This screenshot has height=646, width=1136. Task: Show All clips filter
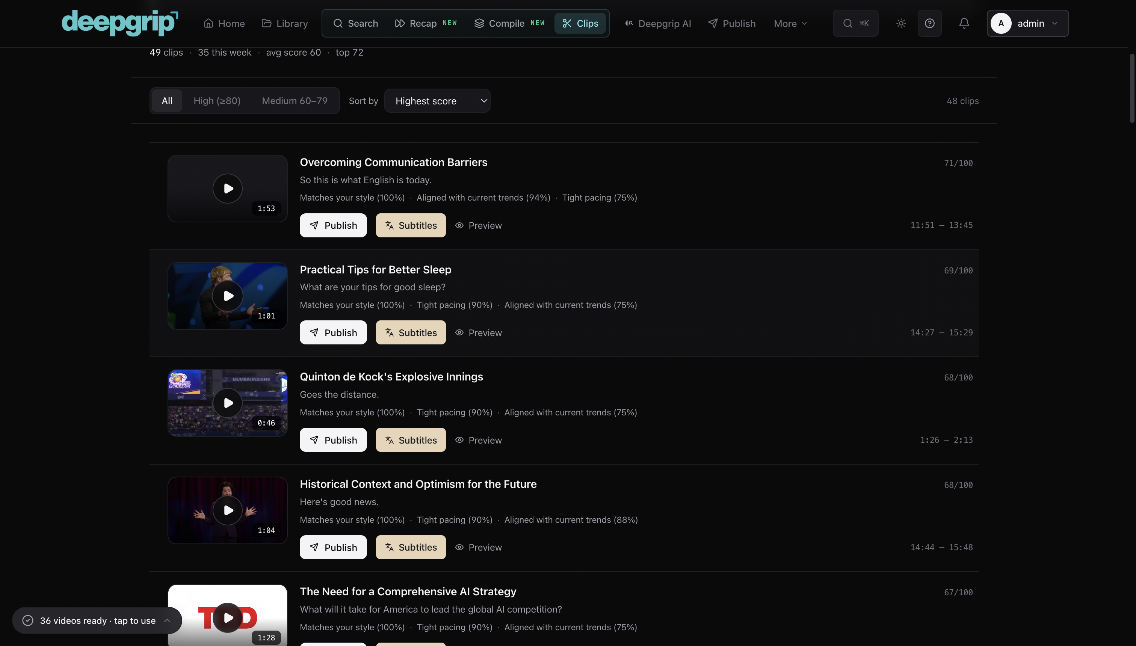point(167,101)
